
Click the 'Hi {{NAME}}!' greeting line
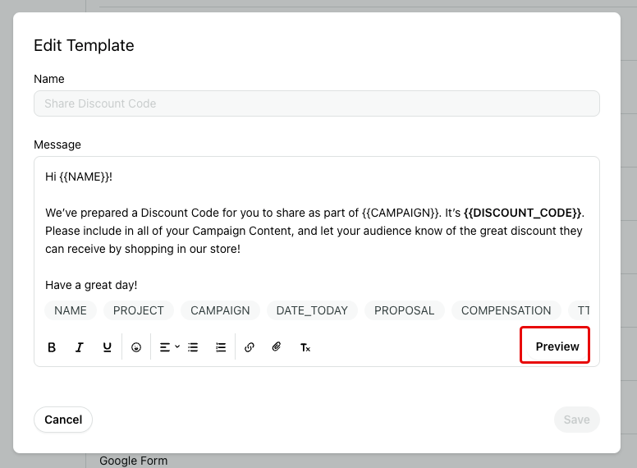pos(79,177)
